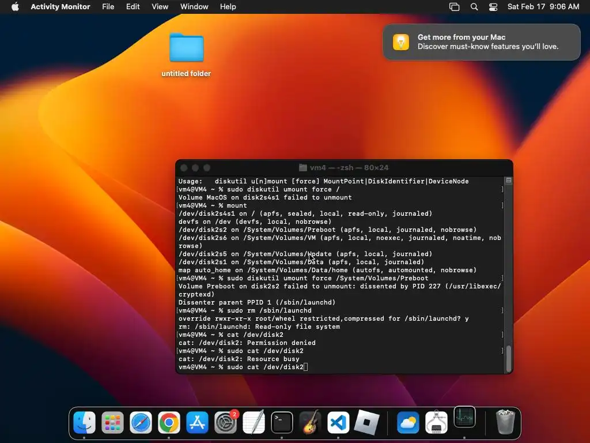Open Finder from the Dock
590x443 pixels.
click(84, 422)
